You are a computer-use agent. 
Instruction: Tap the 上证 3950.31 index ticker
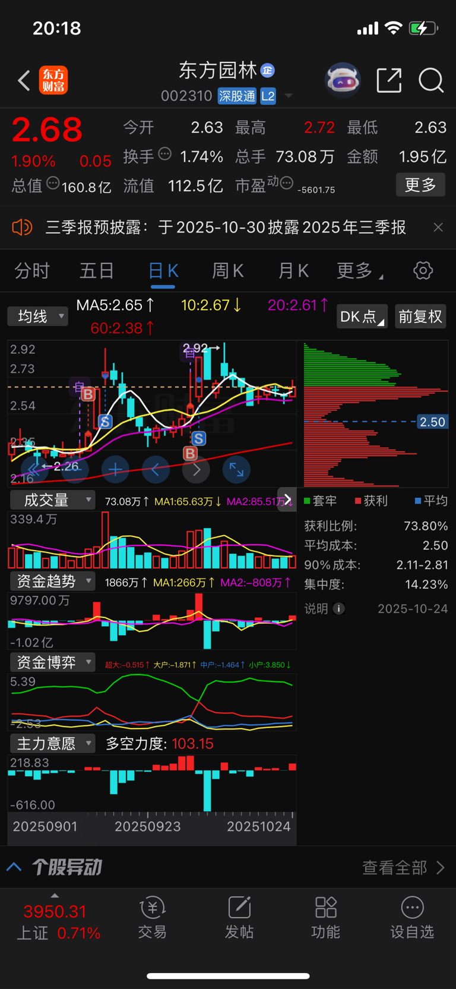point(58,921)
